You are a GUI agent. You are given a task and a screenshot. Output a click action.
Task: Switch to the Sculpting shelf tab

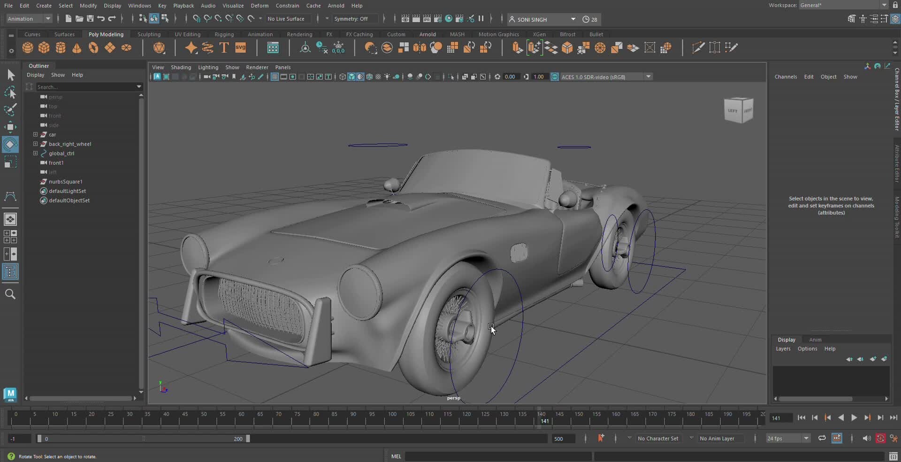click(x=149, y=34)
